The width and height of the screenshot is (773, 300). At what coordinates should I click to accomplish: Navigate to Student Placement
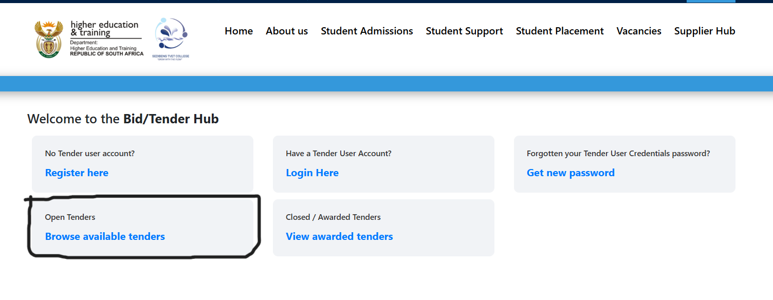coord(560,31)
